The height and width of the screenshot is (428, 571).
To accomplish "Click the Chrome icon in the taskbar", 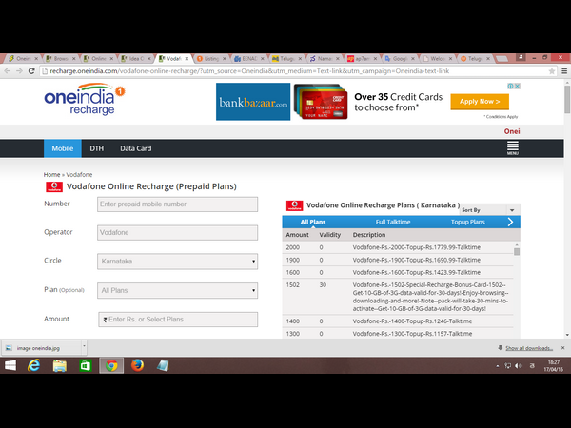I will 111,366.
